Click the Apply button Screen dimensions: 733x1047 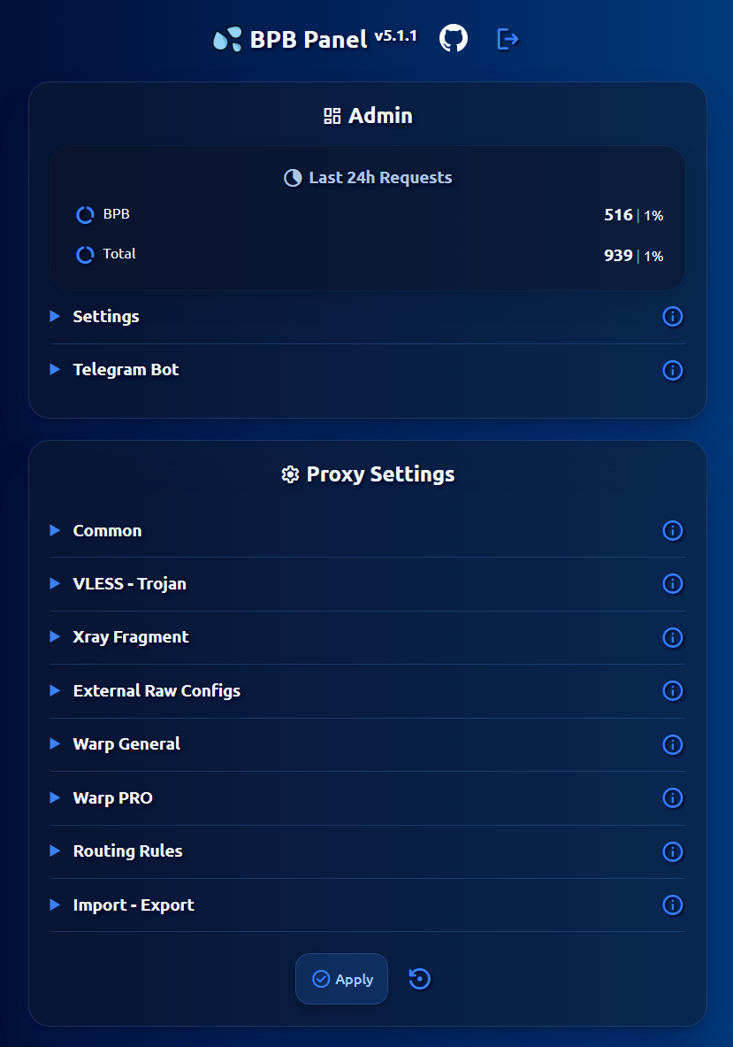coord(341,979)
